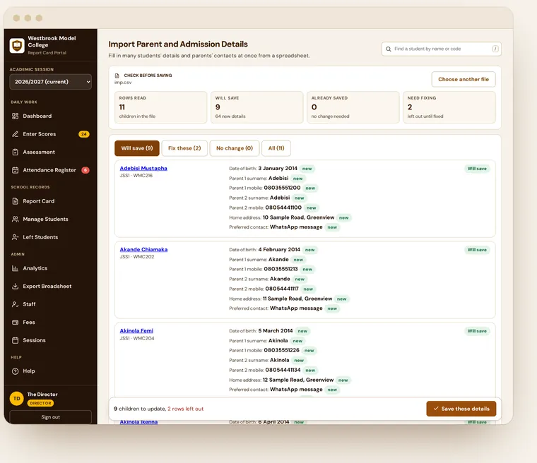Click the TD avatar circle
Screen dimensions: 537x463
(x=17, y=399)
